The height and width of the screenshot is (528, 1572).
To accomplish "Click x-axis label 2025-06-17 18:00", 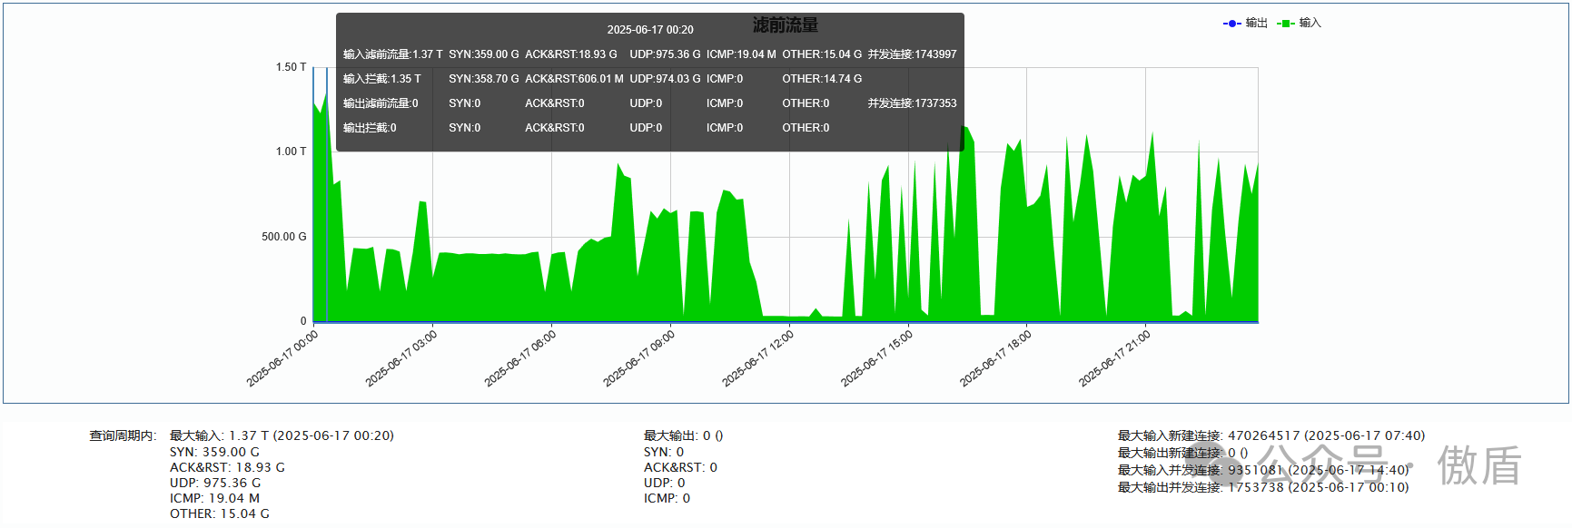I will pyautogui.click(x=996, y=358).
